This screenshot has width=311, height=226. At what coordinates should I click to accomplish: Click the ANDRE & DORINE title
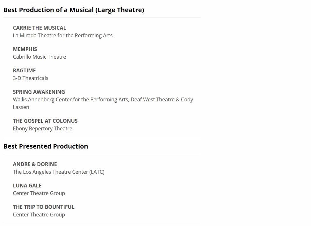[x=35, y=164]
